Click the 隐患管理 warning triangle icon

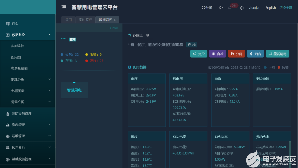click(x=7, y=125)
